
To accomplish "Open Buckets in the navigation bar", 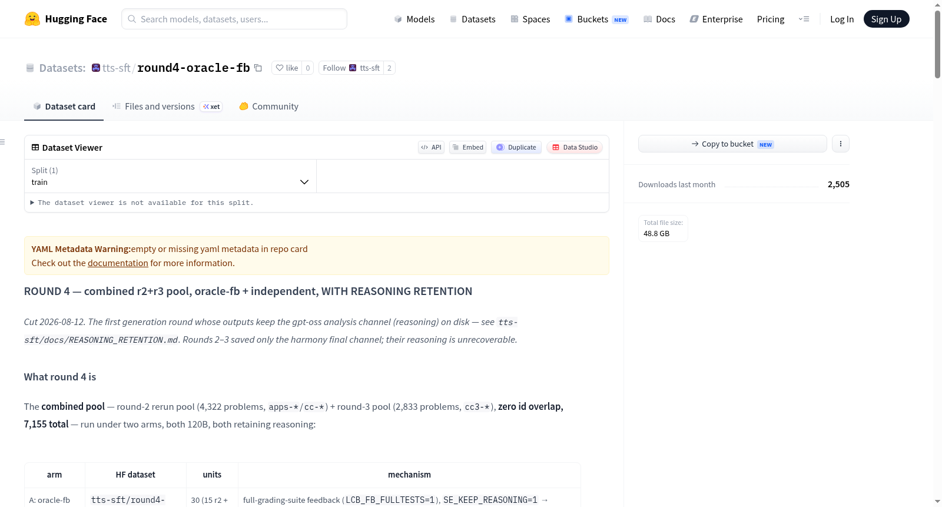I will pos(596,19).
